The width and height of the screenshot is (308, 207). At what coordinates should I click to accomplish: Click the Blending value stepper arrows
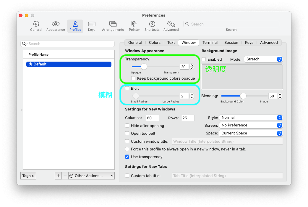tap(280, 96)
